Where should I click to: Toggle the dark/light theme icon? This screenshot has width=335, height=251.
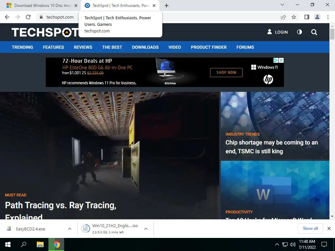click(300, 32)
